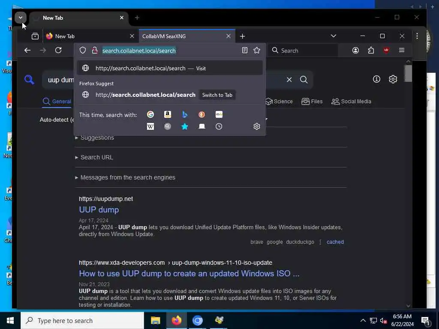The width and height of the screenshot is (439, 329).
Task: Search open tabs using the tabs icon
Action: (x=201, y=126)
